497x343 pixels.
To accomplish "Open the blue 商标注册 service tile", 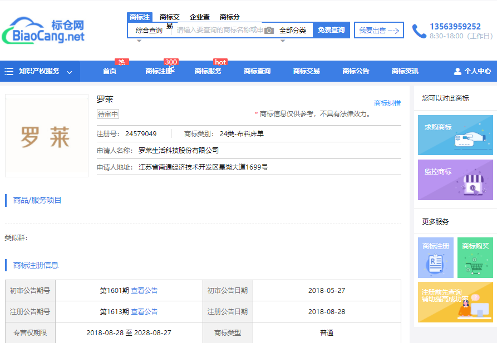I will tap(436, 257).
